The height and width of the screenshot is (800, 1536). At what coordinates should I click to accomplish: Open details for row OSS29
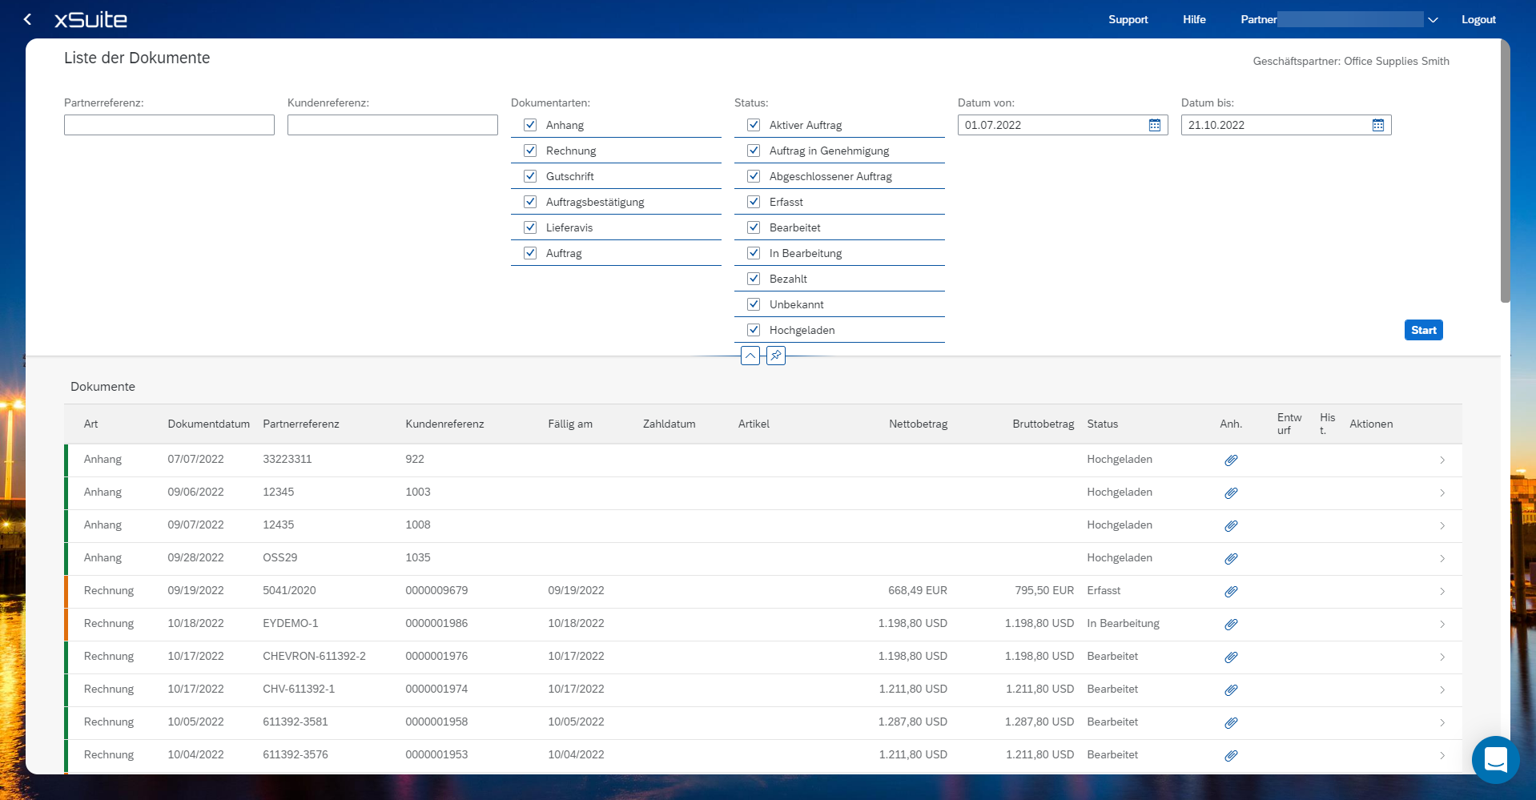pyautogui.click(x=1442, y=558)
